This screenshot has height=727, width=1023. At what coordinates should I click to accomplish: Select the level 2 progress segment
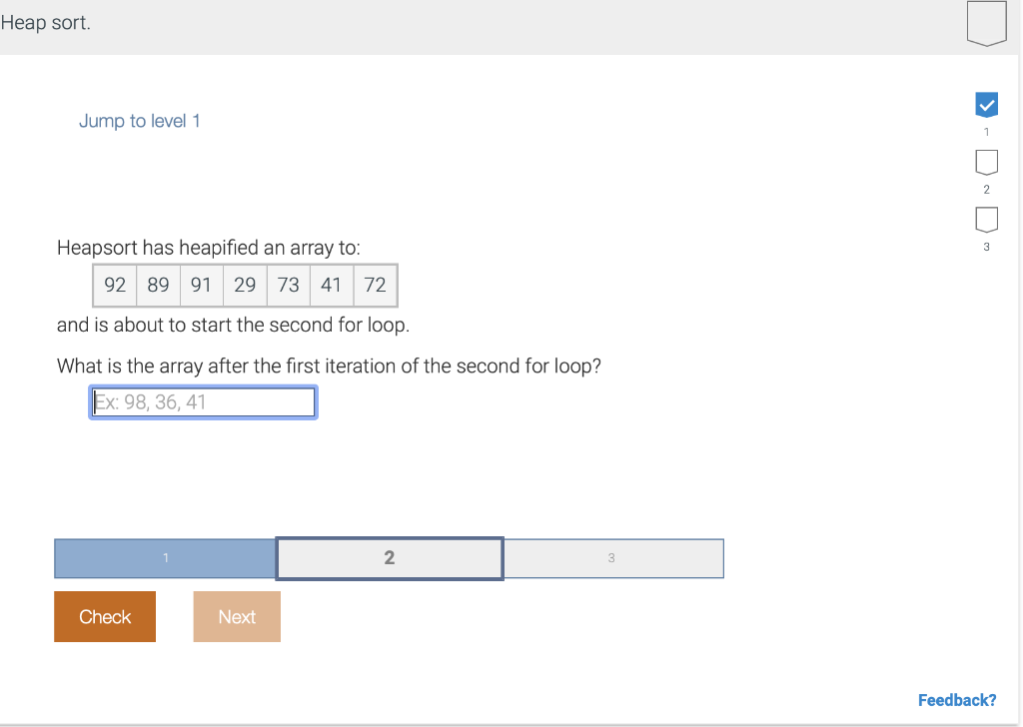coord(390,558)
